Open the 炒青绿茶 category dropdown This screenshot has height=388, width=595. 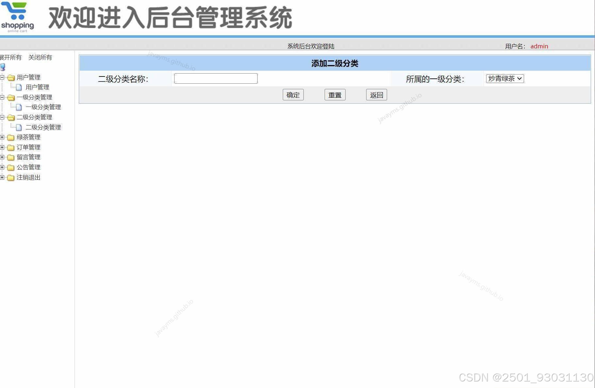point(505,78)
